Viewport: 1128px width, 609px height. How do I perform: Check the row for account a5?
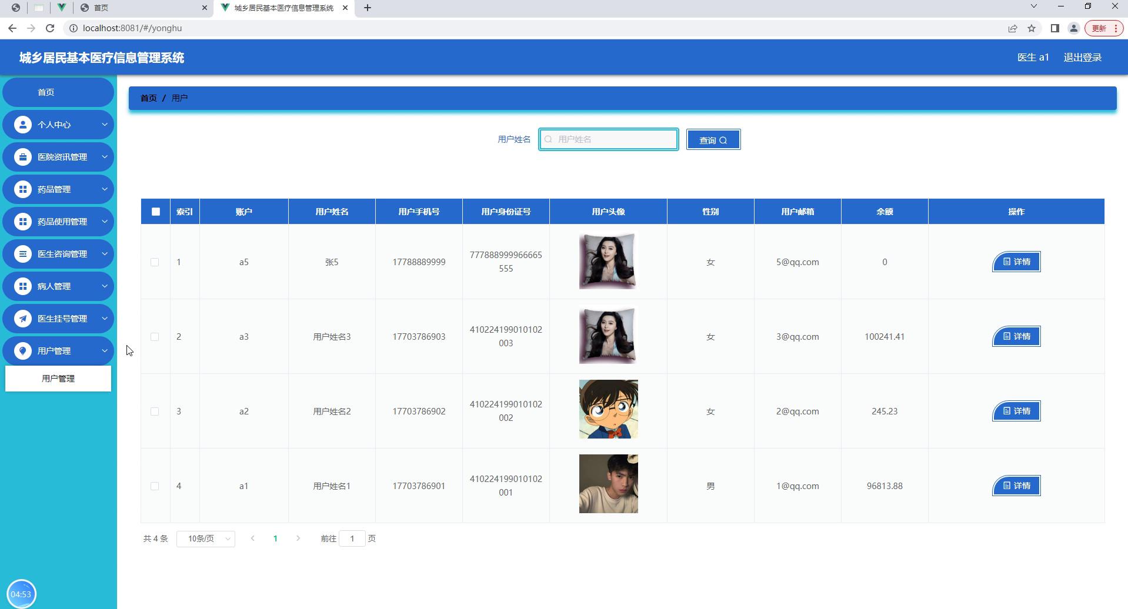(x=155, y=262)
